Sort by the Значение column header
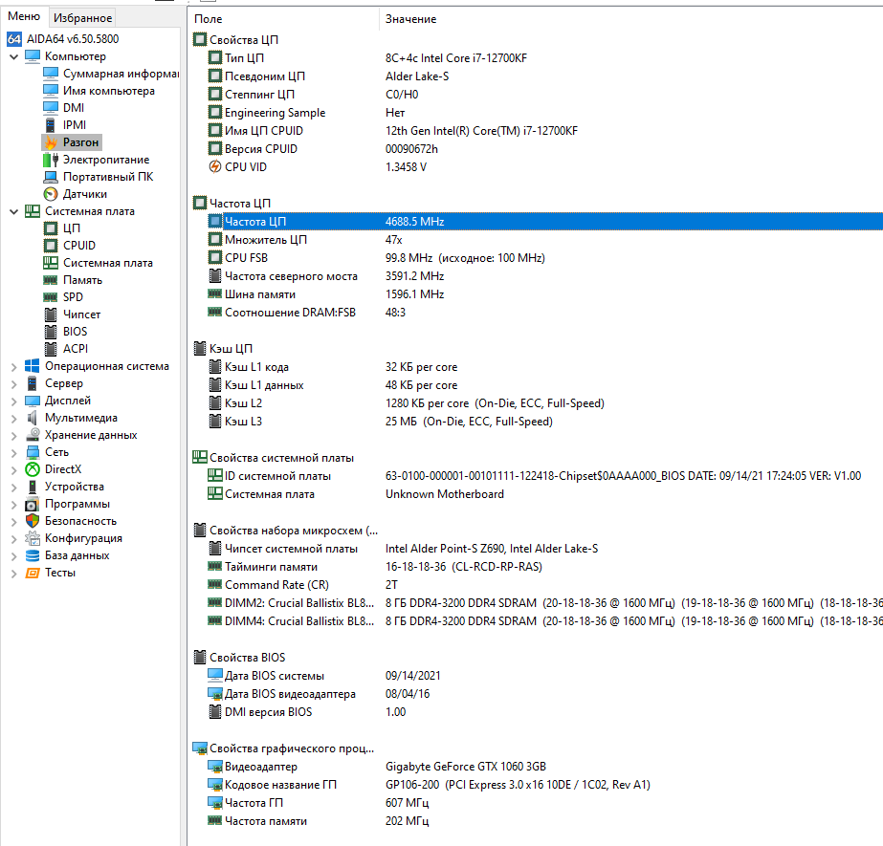The image size is (883, 846). click(x=630, y=18)
